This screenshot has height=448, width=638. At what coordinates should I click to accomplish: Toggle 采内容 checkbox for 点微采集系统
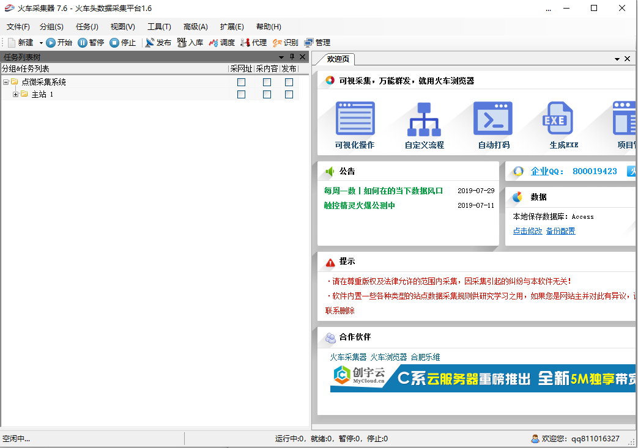(x=267, y=82)
